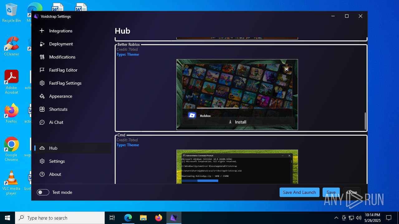Click the X on Better Roblox preview
Image resolution: width=399 pixels, height=224 pixels.
pos(286,69)
